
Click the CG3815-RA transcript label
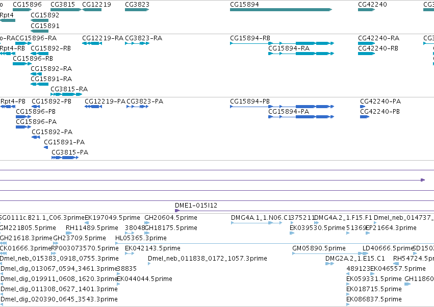[x=69, y=89]
